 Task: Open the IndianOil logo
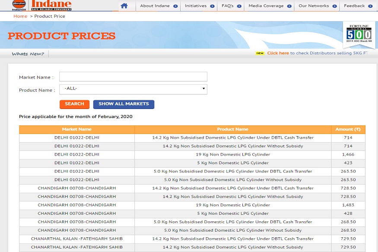tap(19, 5)
